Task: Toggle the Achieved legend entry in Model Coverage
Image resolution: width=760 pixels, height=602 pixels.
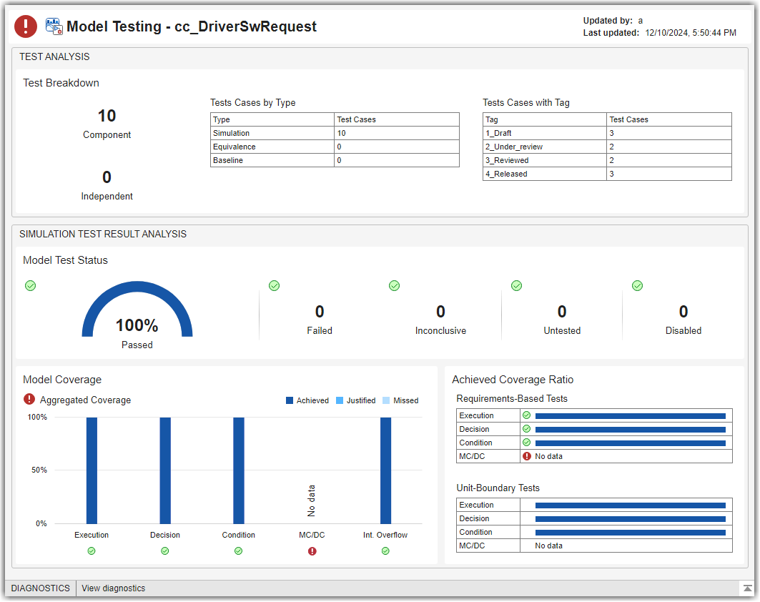Action: (307, 400)
